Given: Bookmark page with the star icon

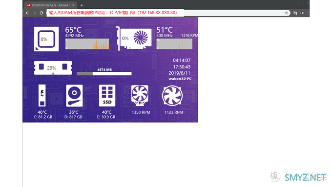Looking at the screenshot, I should click(286, 13).
